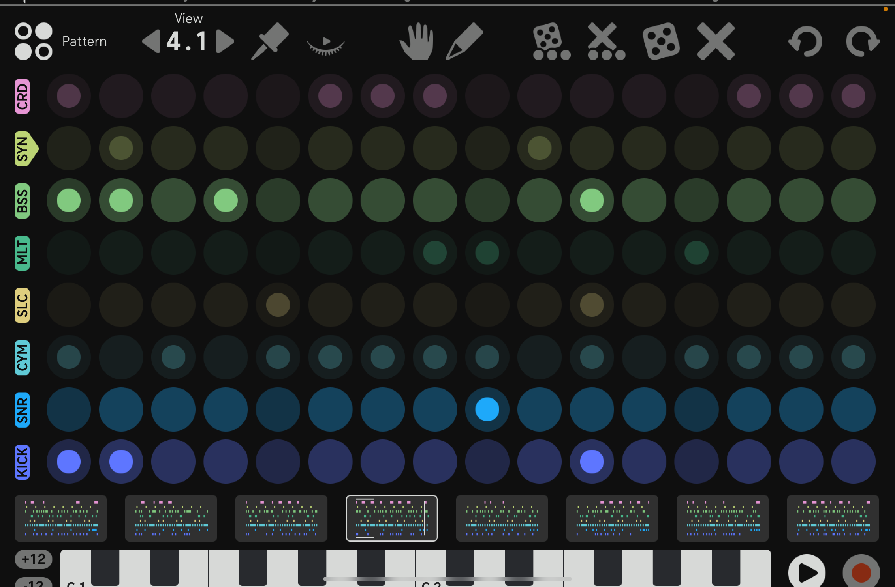Click the X with dots clear icon
The width and height of the screenshot is (895, 587).
click(605, 41)
